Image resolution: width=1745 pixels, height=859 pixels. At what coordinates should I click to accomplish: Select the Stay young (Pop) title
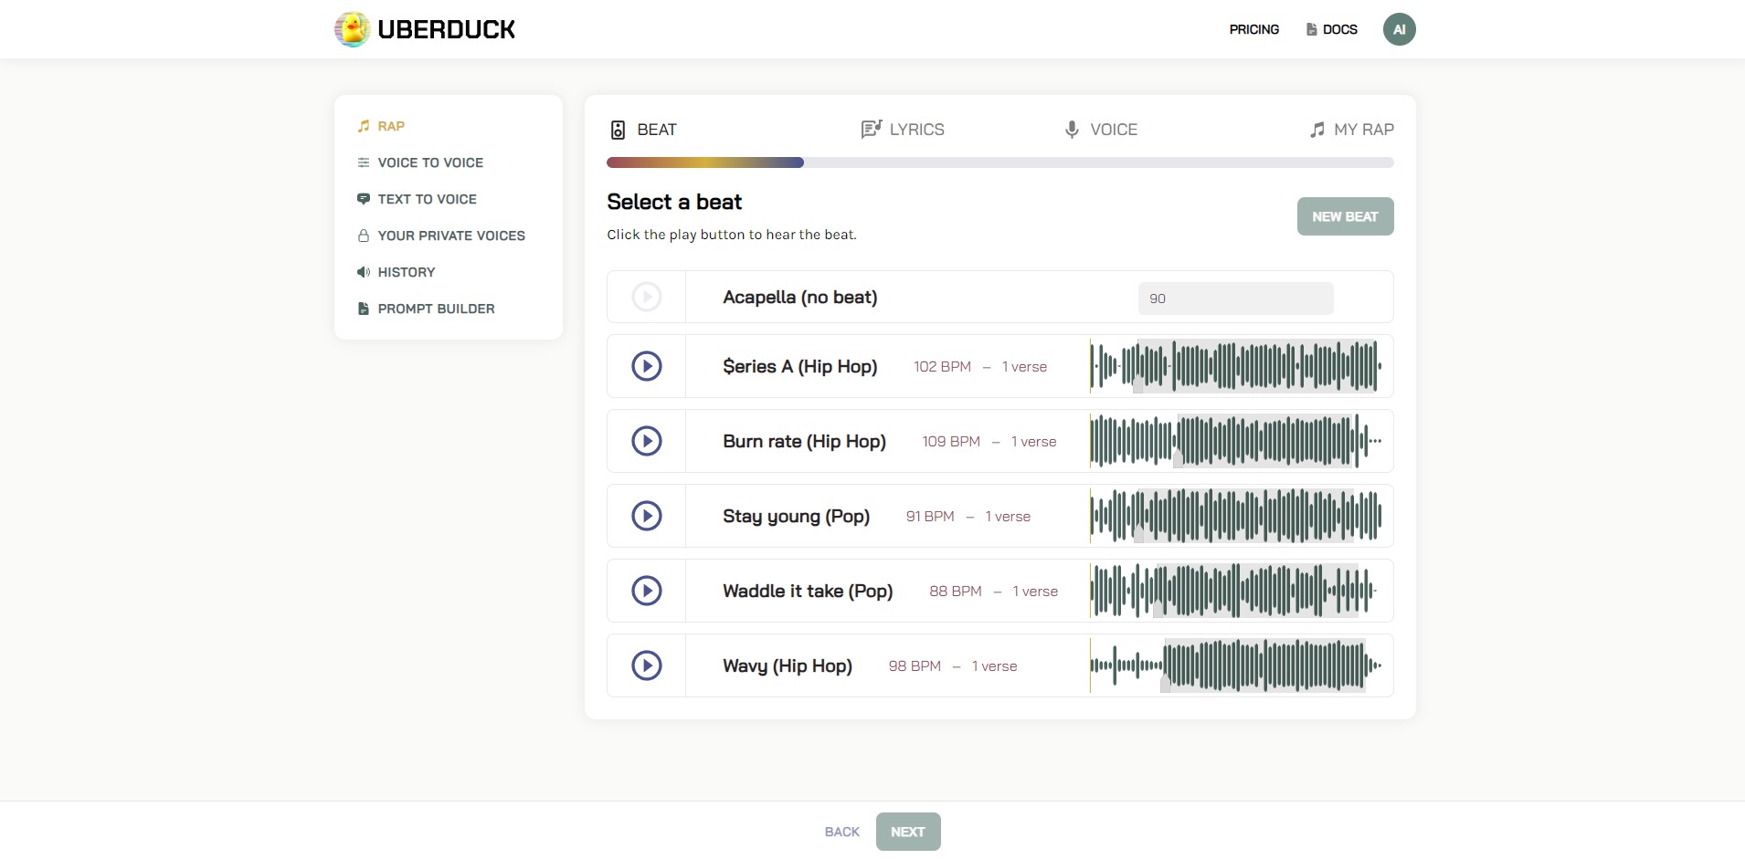tap(796, 517)
